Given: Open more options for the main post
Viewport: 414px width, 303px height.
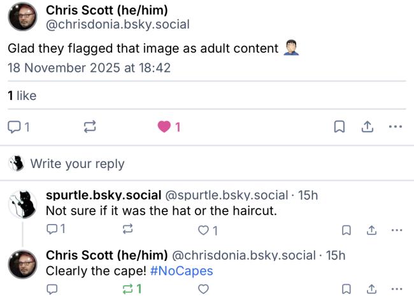Looking at the screenshot, I should click(x=396, y=127).
